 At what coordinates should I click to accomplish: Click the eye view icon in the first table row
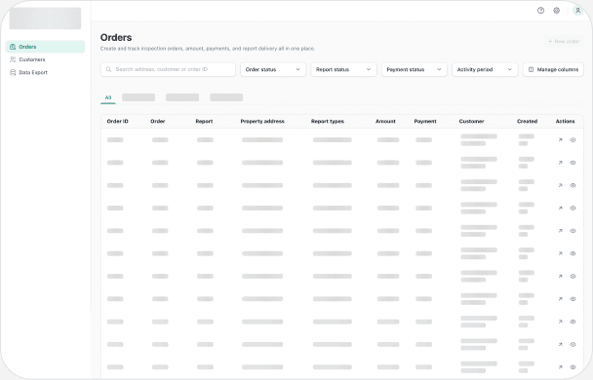tap(573, 139)
